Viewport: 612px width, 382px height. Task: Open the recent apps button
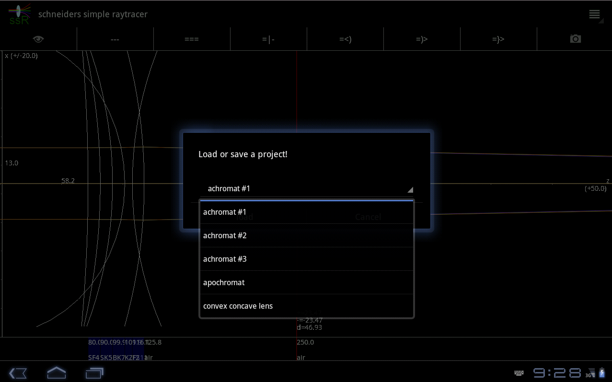tap(94, 372)
